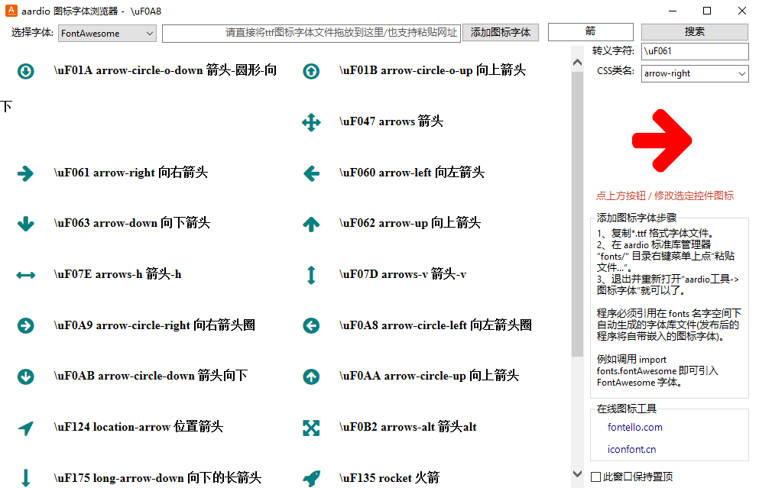Click the text \uF0A9 arrow-circle-right 向右箭头圈
Viewport: 759px width, 488px height.
[154, 325]
